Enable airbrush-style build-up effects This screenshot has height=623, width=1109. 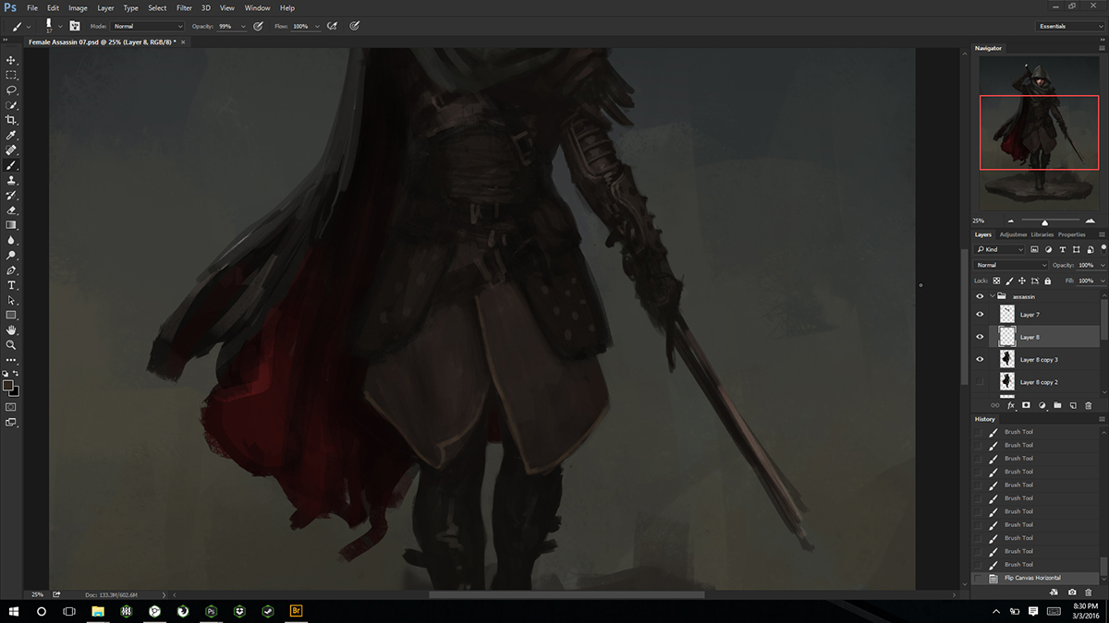point(331,26)
